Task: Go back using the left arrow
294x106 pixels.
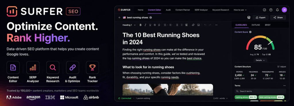Action: coord(120,17)
